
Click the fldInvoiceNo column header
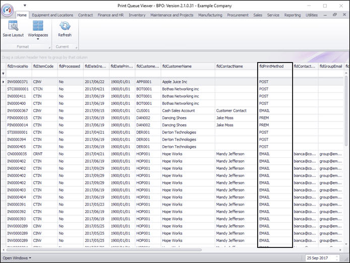(x=18, y=66)
